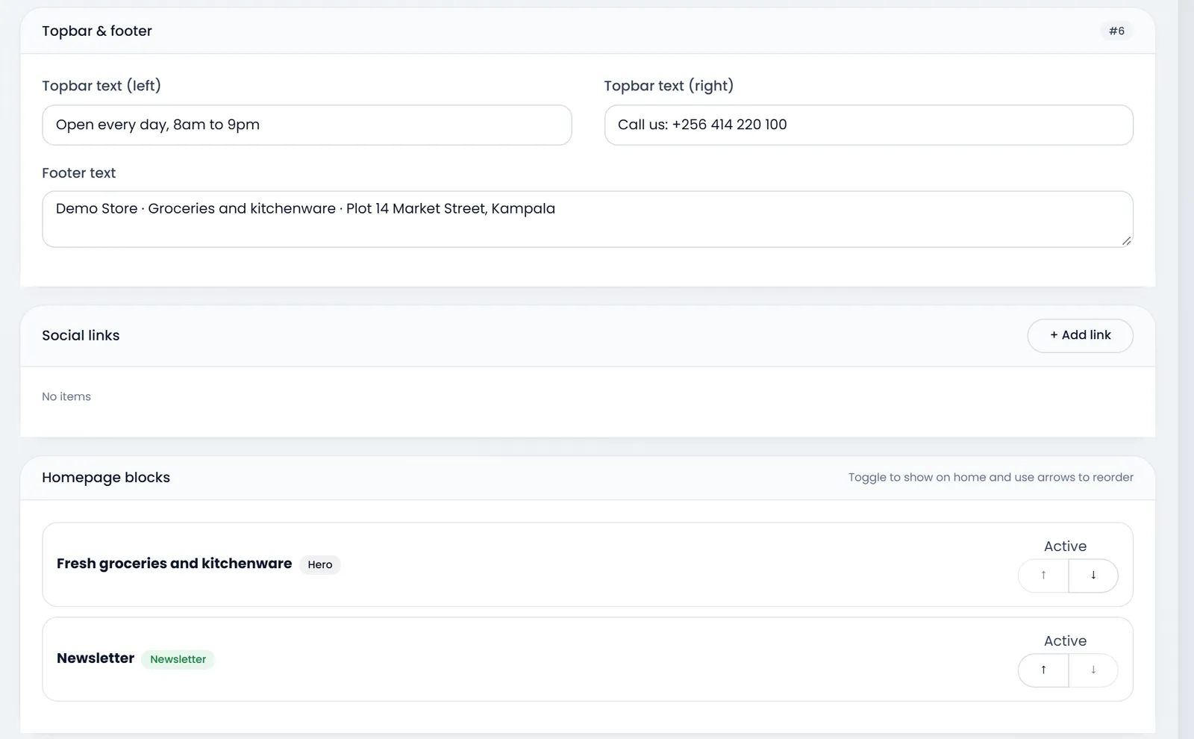Click the #6 badge in header
Image resolution: width=1194 pixels, height=739 pixels.
1116,31
